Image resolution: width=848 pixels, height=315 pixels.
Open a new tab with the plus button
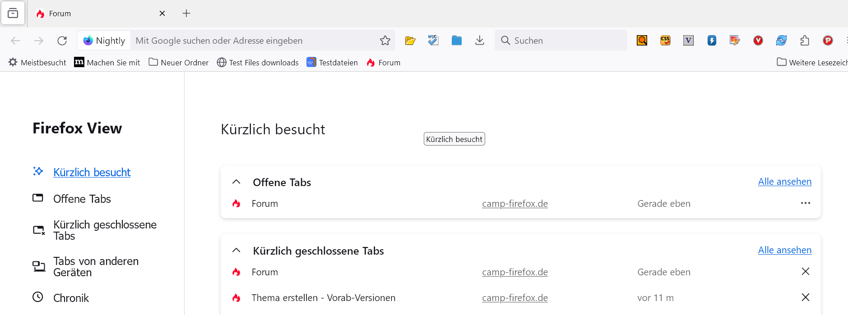click(186, 14)
